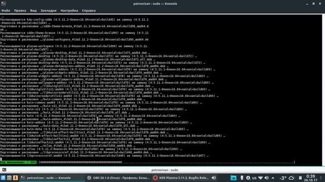Image resolution: width=325 pixels, height=182 pixels.
Task: Open the trash icon in panel
Action: [x=300, y=178]
